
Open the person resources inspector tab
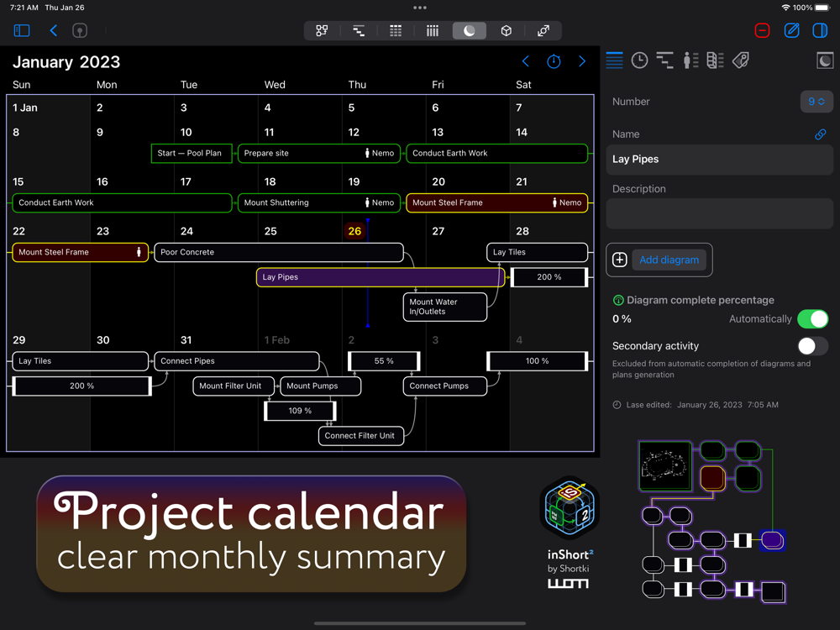pyautogui.click(x=690, y=60)
